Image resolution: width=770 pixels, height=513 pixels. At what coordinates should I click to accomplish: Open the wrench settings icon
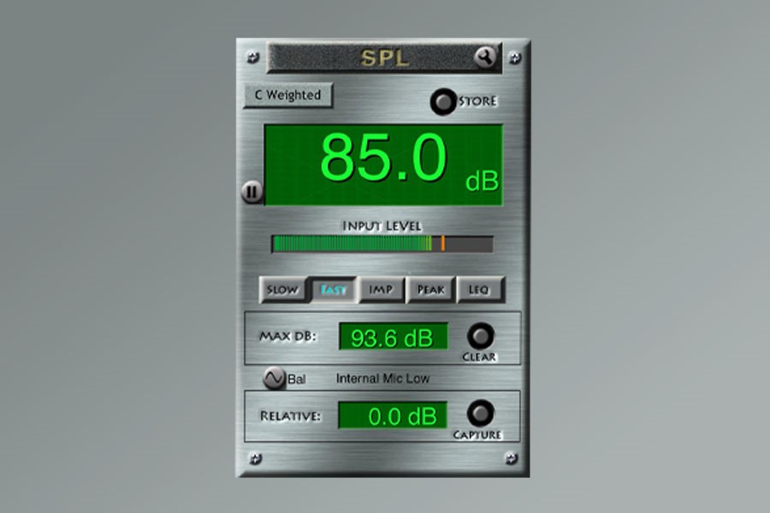pos(485,57)
